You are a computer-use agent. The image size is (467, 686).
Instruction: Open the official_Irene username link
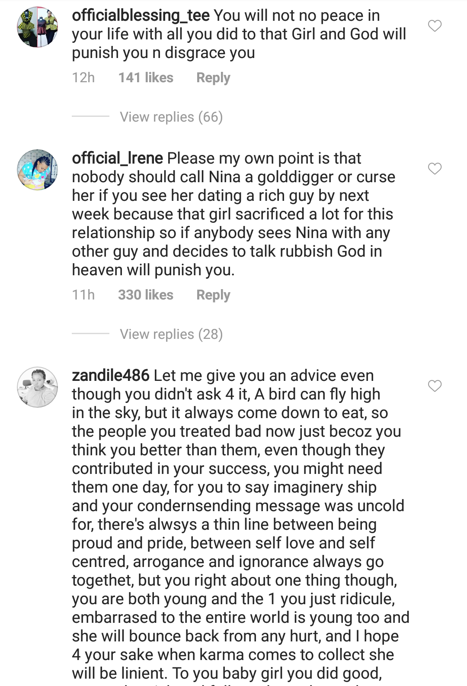tap(117, 158)
